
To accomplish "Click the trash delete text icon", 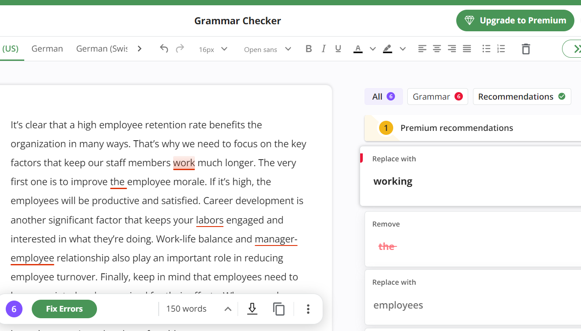I will pos(525,49).
